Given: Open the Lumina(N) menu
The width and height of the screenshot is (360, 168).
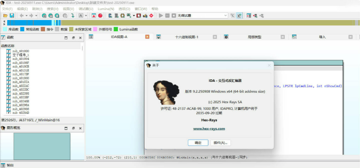Looking at the screenshot, I should pyautogui.click(x=106, y=9).
